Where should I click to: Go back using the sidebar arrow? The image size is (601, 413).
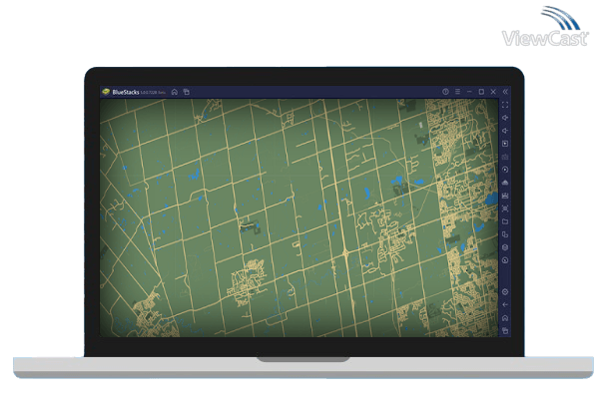pos(505,305)
